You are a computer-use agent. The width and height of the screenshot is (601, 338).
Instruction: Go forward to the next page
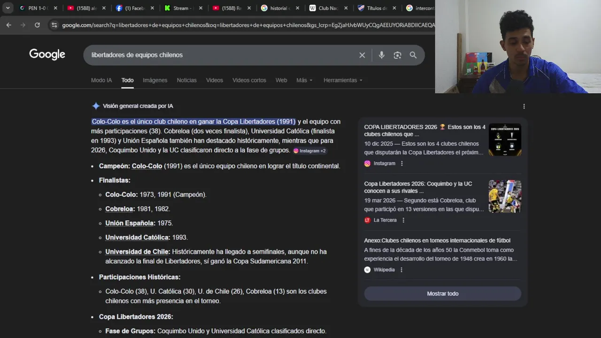click(x=23, y=25)
